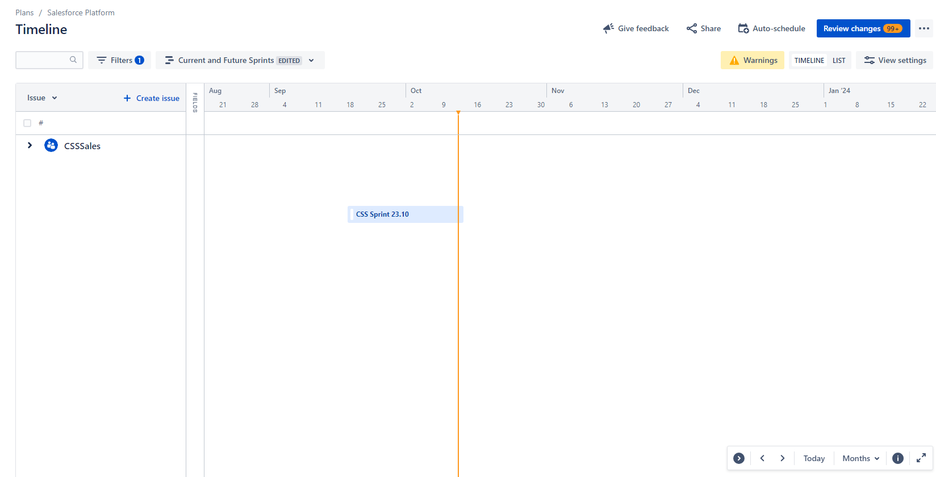Open the Salesforce Platform breadcrumb link
This screenshot has width=936, height=477.
(81, 12)
